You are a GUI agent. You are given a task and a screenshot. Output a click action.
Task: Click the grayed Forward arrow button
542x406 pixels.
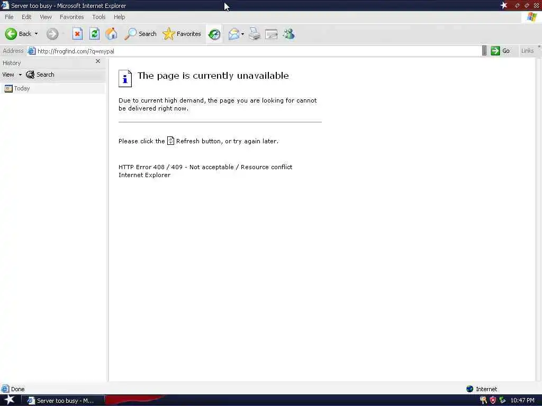52,34
